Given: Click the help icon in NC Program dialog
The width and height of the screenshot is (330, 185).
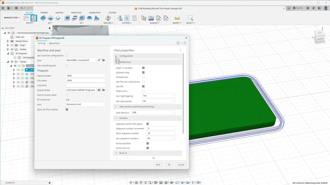Looking at the screenshot, I should click(185, 43).
